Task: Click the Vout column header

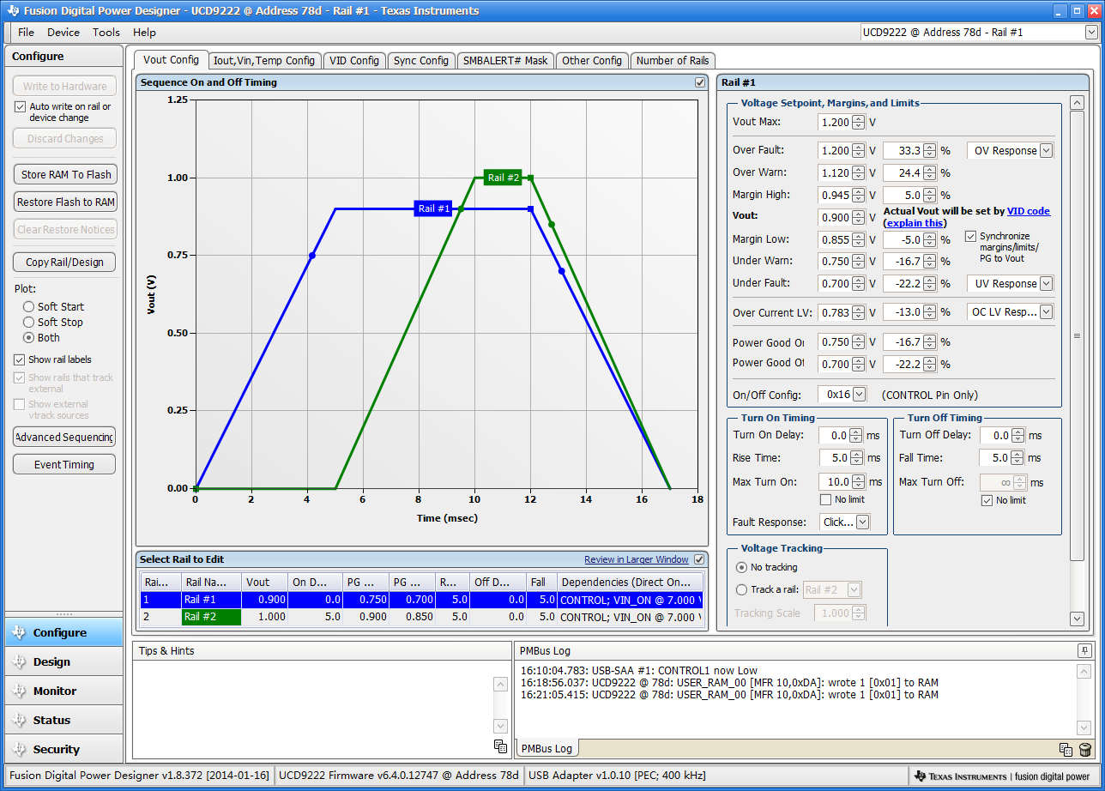Action: [264, 582]
